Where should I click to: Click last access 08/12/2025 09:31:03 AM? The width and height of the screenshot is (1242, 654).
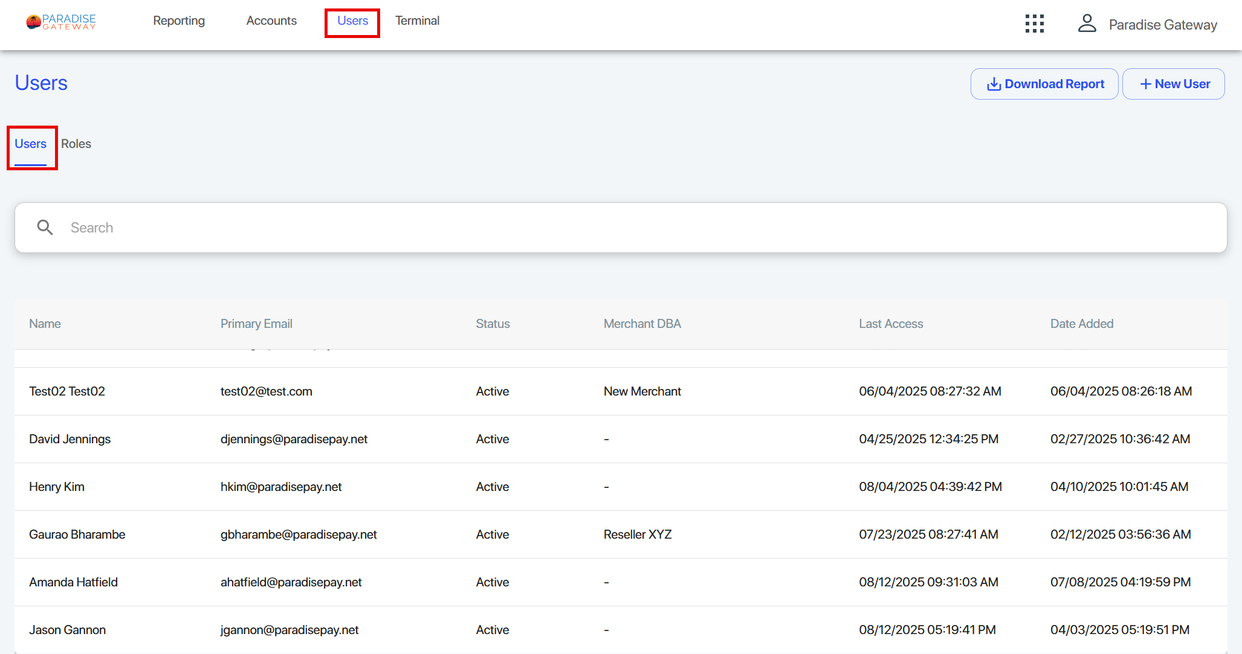point(929,582)
